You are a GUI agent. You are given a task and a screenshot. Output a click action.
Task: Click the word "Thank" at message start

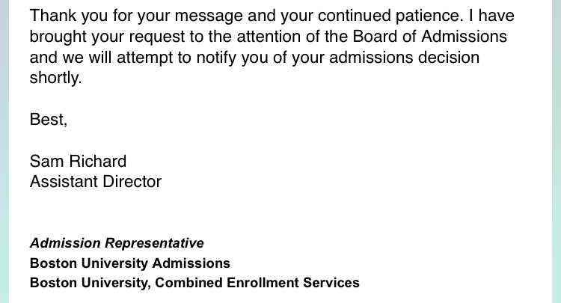point(51,15)
